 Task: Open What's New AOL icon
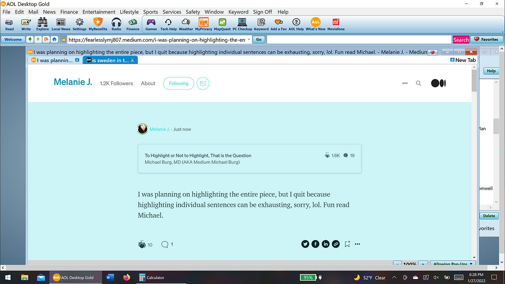click(x=316, y=24)
